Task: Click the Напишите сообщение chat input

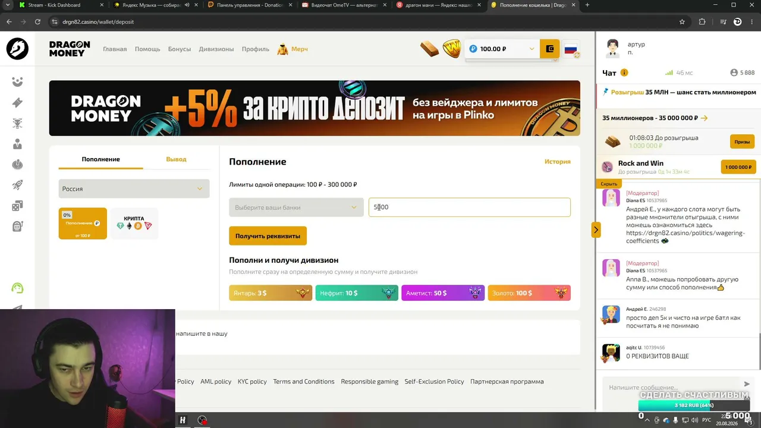Action: point(672,388)
